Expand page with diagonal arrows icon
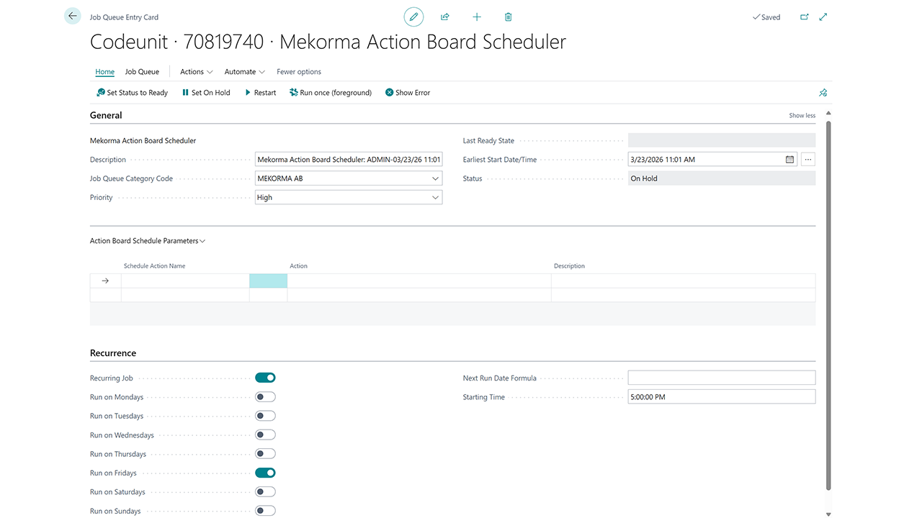The height and width of the screenshot is (518, 922). (x=823, y=17)
